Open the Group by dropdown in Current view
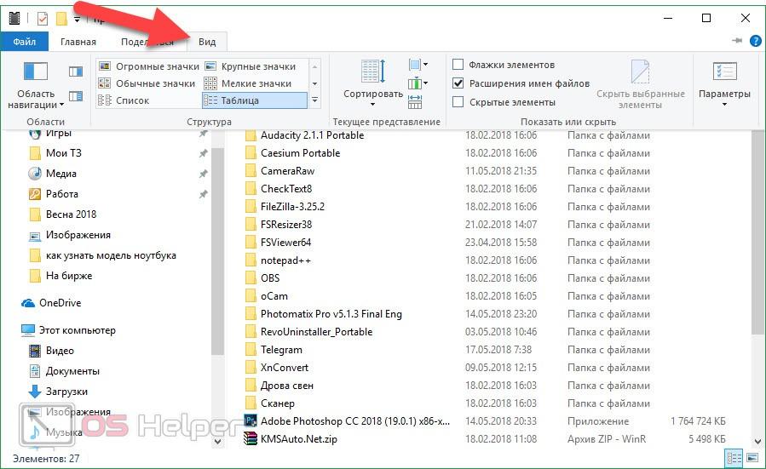Image resolution: width=766 pixels, height=469 pixels. pos(418,65)
